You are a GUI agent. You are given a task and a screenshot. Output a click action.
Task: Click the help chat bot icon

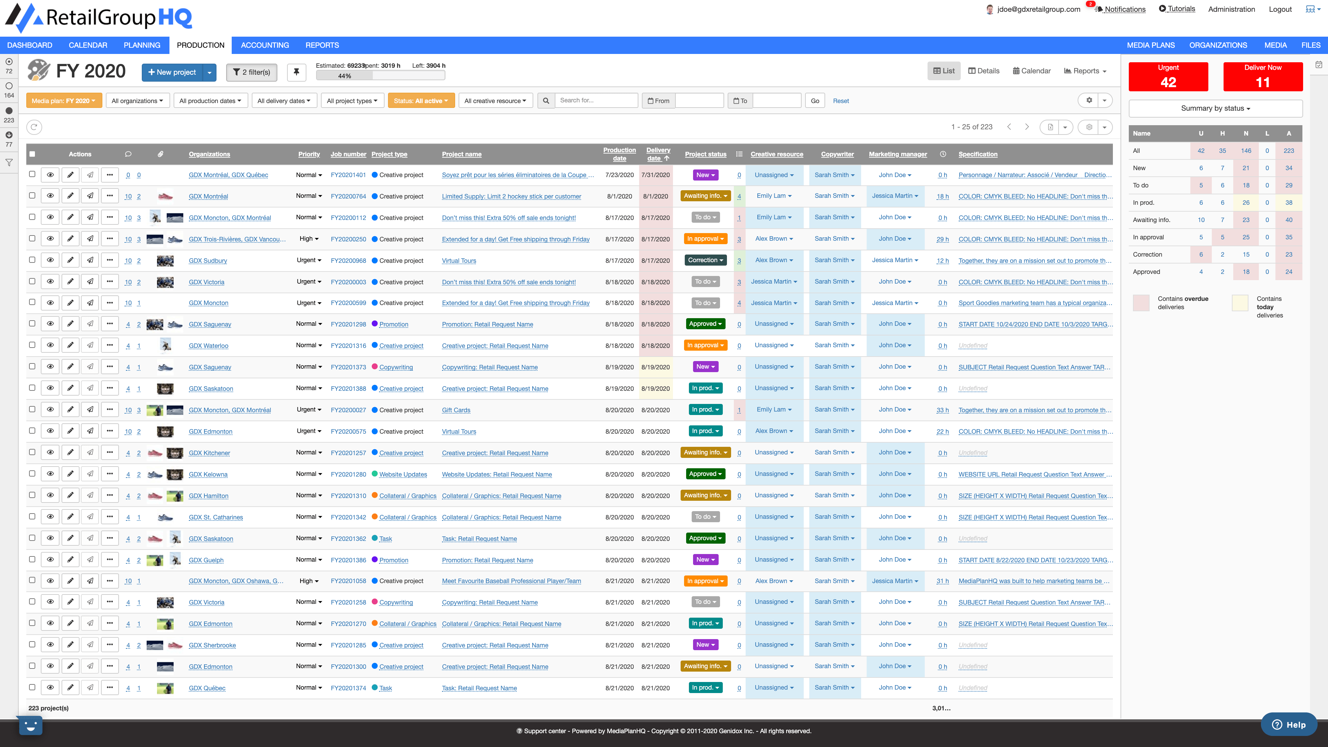pos(30,726)
